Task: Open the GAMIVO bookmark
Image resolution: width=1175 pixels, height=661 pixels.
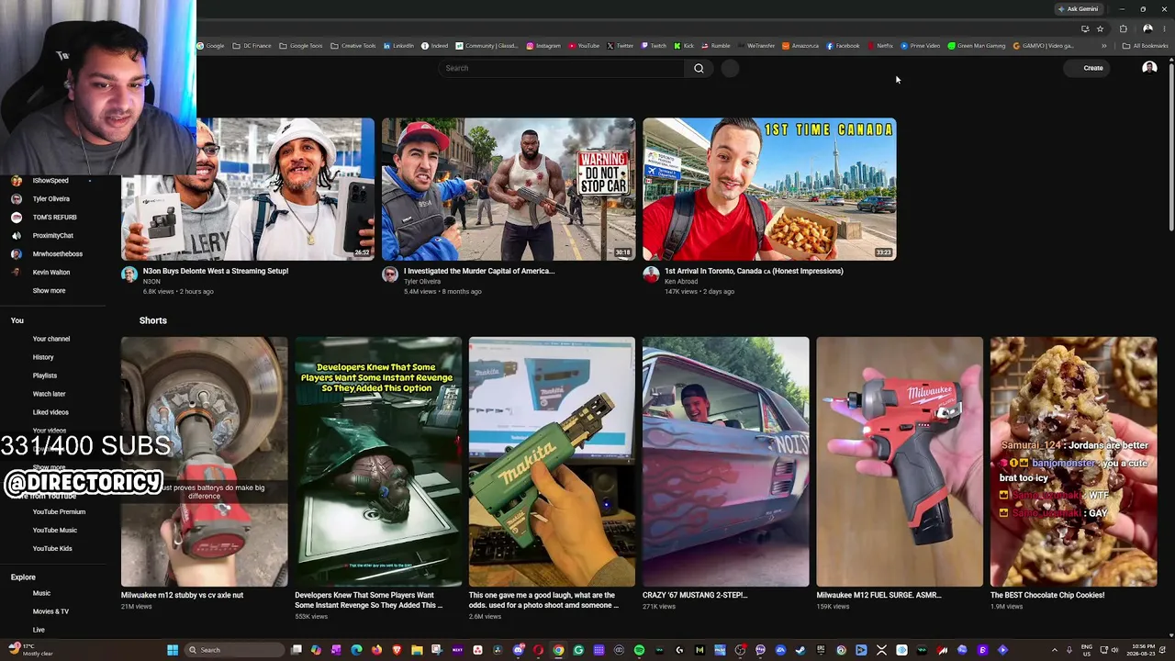Action: click(x=1043, y=46)
